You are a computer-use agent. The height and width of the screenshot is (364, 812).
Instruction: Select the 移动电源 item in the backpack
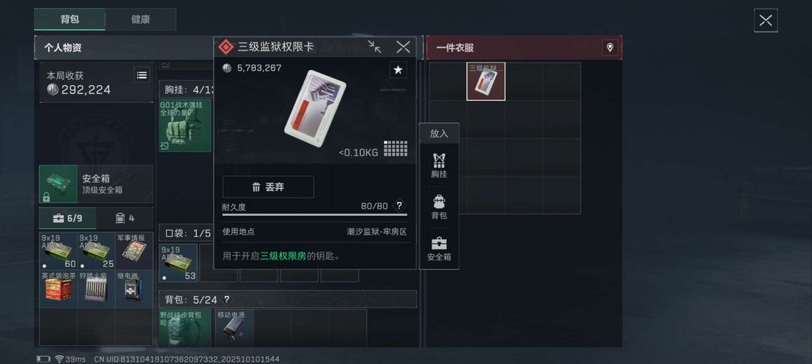[x=234, y=328]
